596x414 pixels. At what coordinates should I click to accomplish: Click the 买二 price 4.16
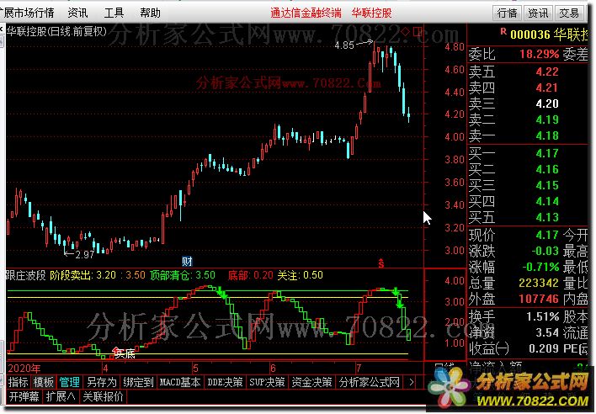[x=547, y=169]
